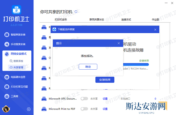Click the green 安装结束 status text
The height and width of the screenshot is (115, 176).
pyautogui.click(x=144, y=61)
